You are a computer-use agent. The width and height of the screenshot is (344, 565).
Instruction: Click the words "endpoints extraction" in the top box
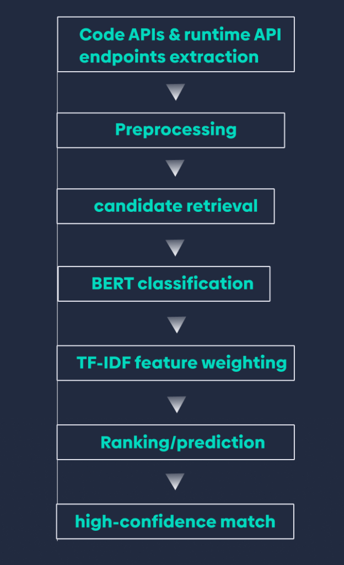click(169, 56)
